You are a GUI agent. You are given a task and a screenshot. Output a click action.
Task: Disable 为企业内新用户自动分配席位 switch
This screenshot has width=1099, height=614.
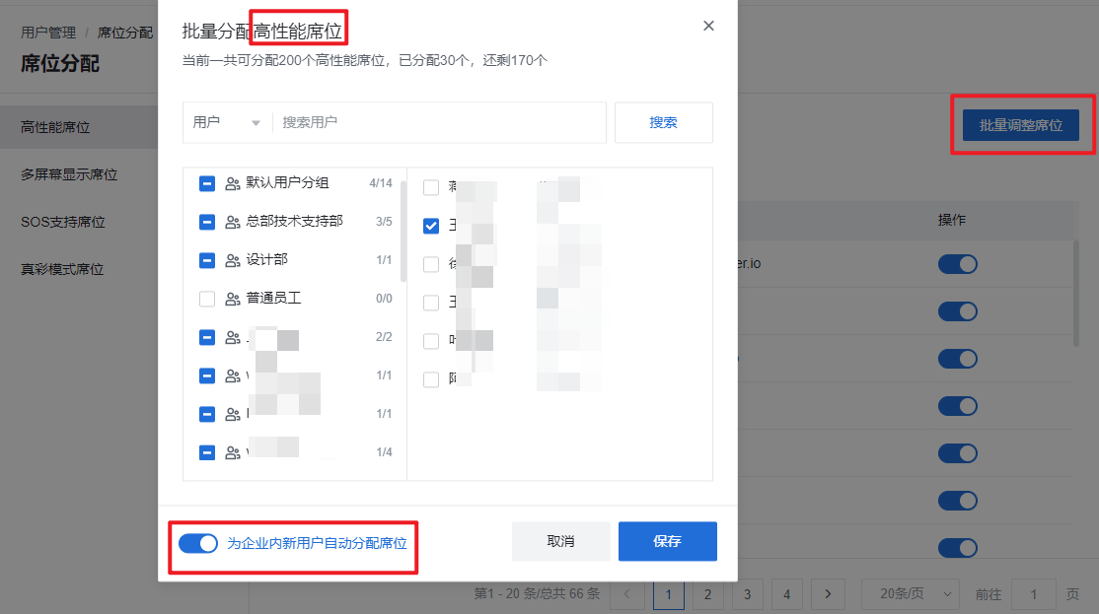[198, 543]
